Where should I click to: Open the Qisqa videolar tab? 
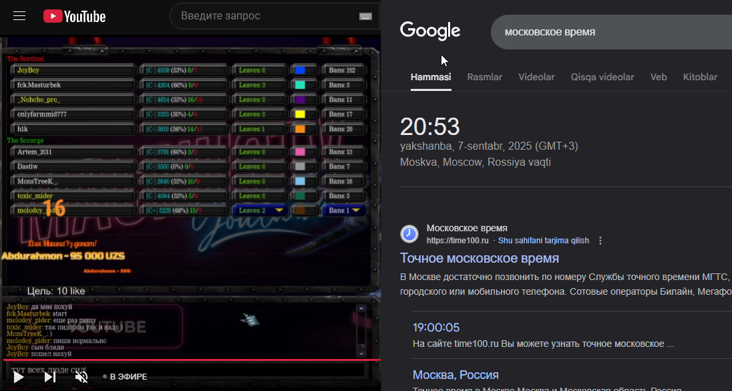point(602,77)
